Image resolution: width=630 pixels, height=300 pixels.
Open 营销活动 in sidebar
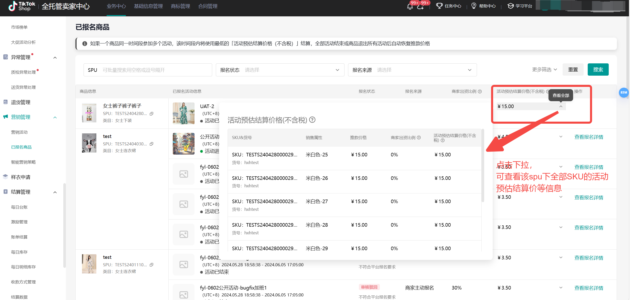[x=19, y=132]
